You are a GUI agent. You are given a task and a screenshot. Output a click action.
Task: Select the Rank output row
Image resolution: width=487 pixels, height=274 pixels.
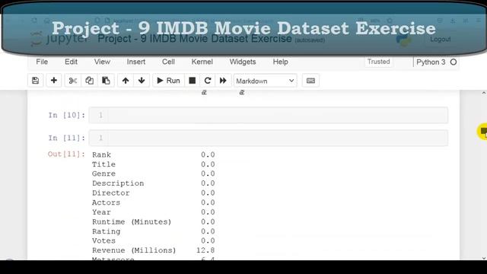tap(154, 155)
